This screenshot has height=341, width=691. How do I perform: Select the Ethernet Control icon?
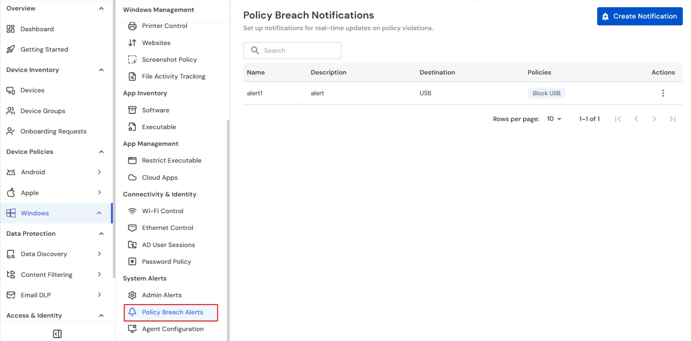coord(132,227)
